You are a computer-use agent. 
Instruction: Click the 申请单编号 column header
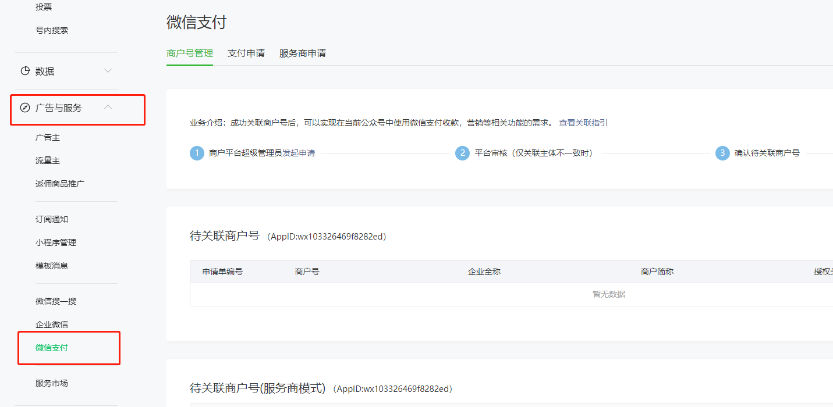[x=222, y=272]
